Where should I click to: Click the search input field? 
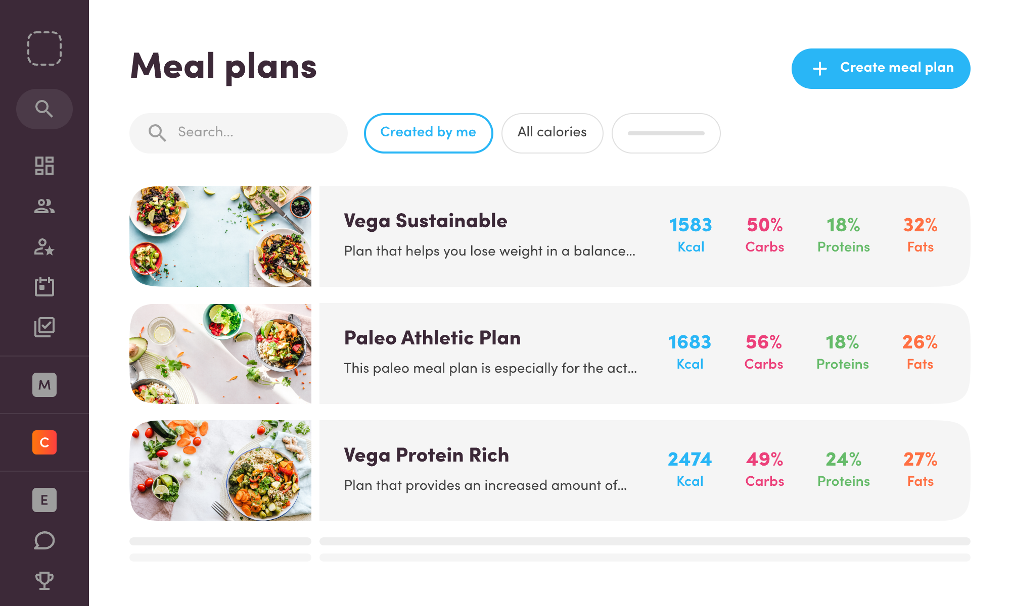coord(238,132)
